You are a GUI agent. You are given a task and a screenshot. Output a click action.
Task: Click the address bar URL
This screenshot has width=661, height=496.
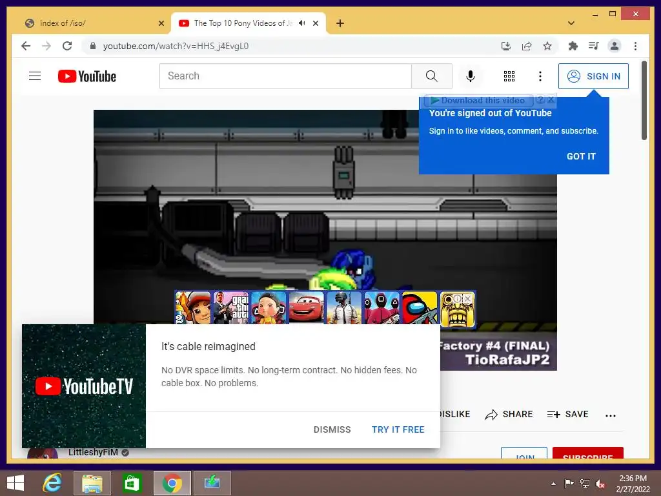click(176, 46)
